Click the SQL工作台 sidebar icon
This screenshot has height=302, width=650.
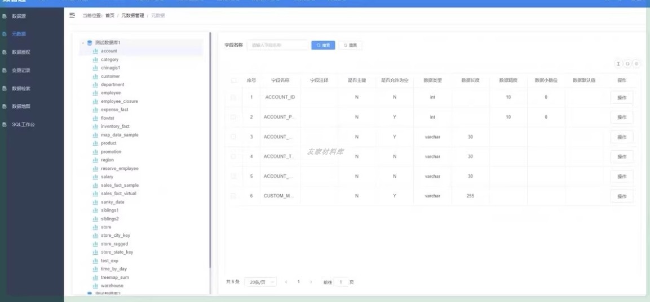click(x=5, y=124)
